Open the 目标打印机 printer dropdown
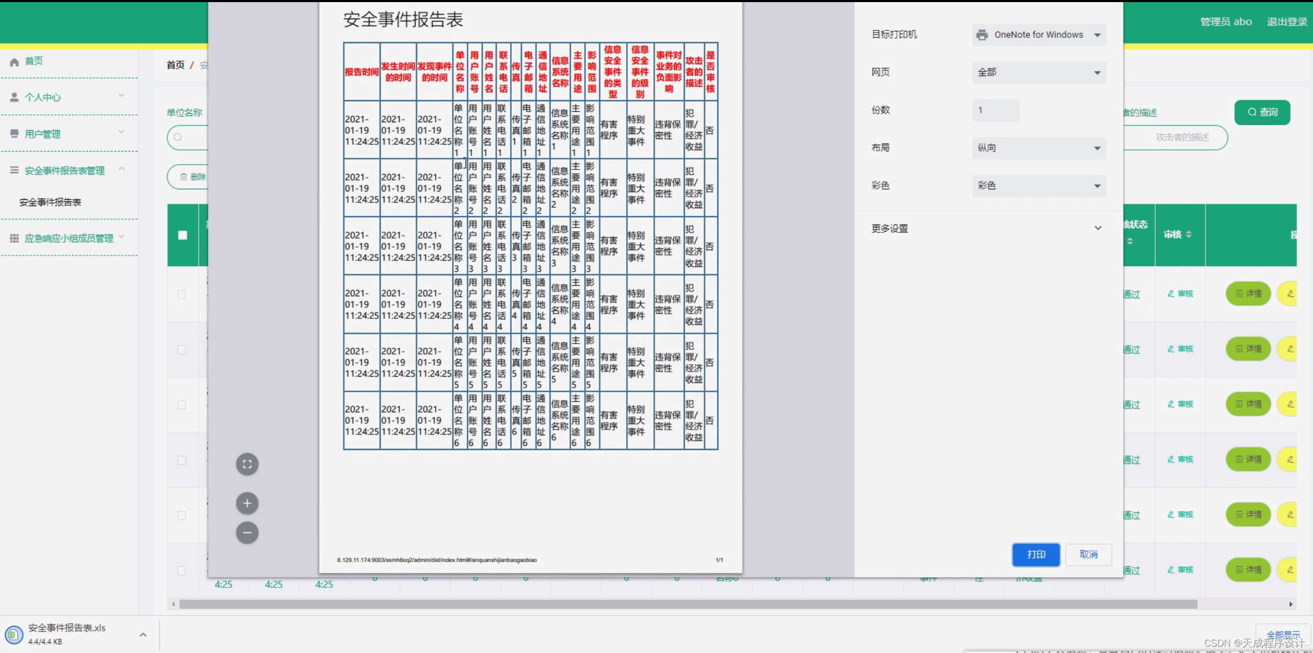This screenshot has width=1313, height=653. pyautogui.click(x=1039, y=35)
